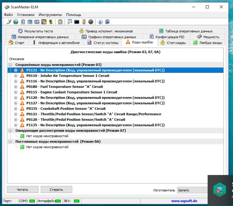Click the blue info toolbar icon

(x=100, y=22)
